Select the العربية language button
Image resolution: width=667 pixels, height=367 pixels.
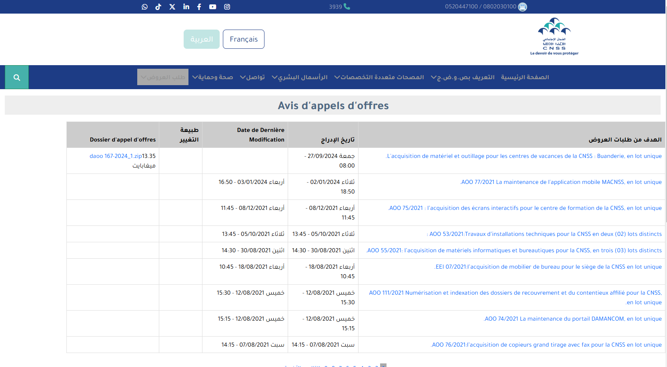[202, 39]
